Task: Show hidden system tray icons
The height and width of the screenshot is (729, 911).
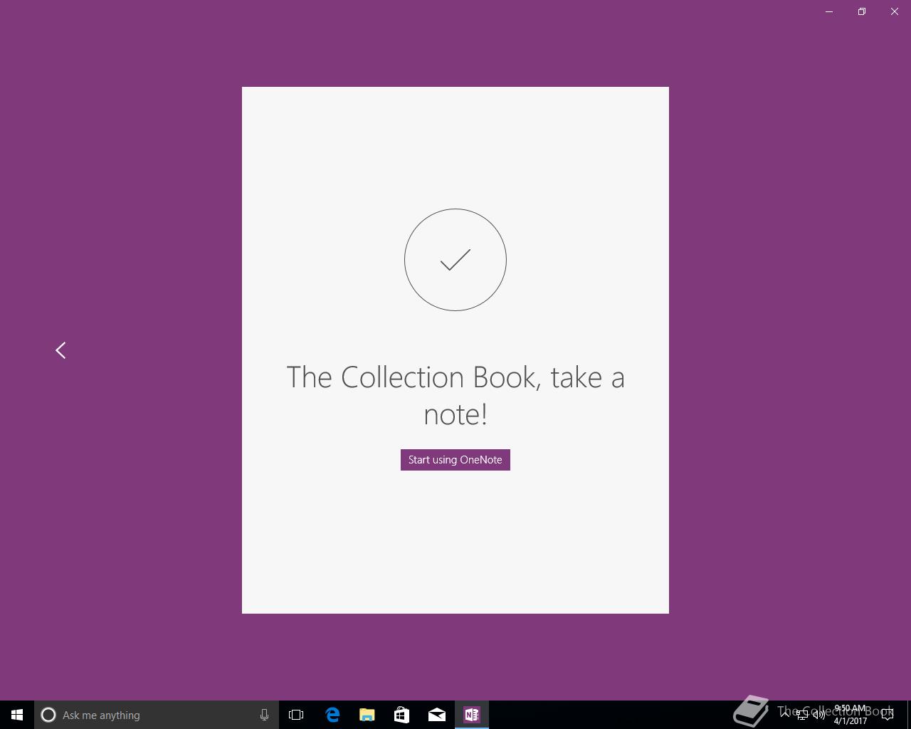Action: point(784,715)
